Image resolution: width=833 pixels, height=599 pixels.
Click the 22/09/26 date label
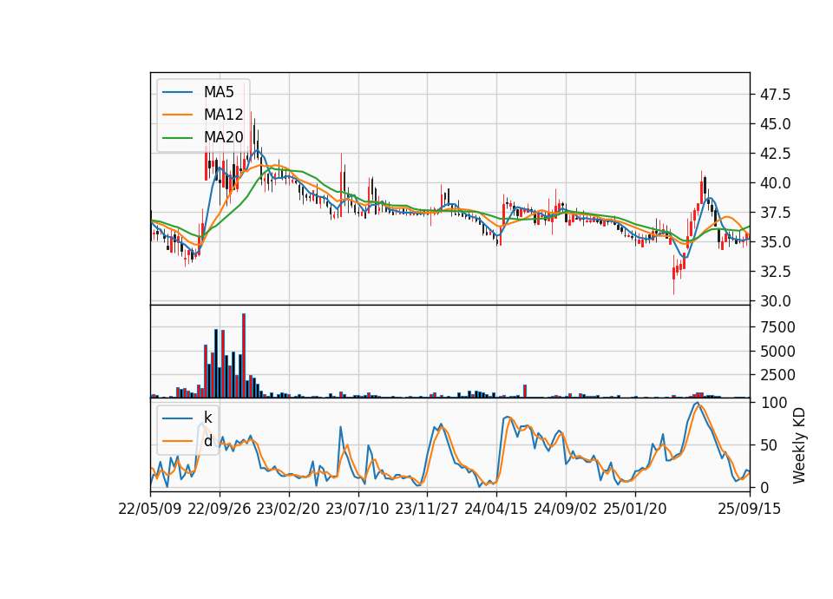[220, 509]
